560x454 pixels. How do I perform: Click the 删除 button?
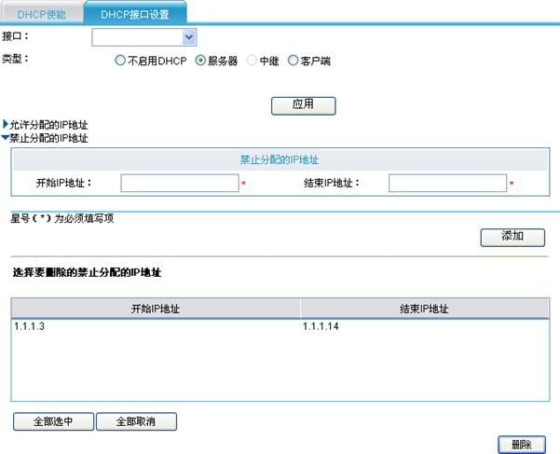pyautogui.click(x=522, y=445)
